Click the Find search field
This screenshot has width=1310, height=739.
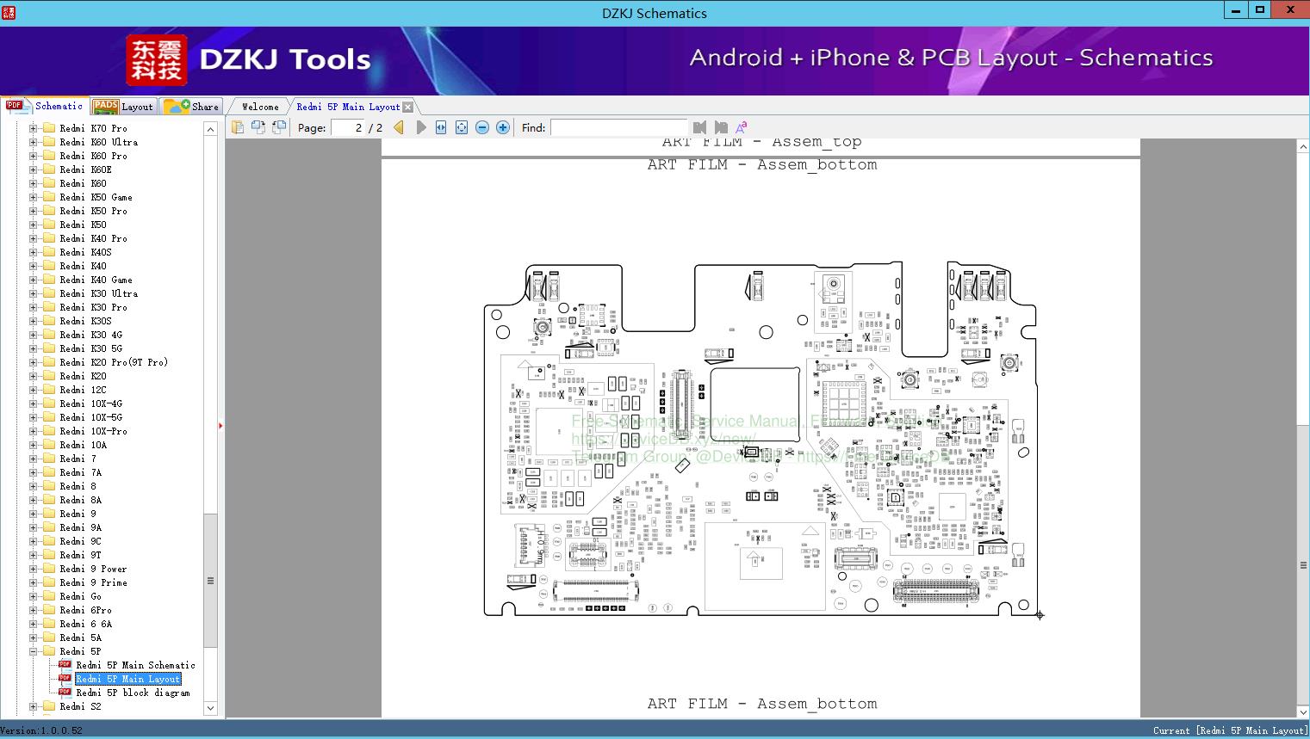[x=618, y=127]
